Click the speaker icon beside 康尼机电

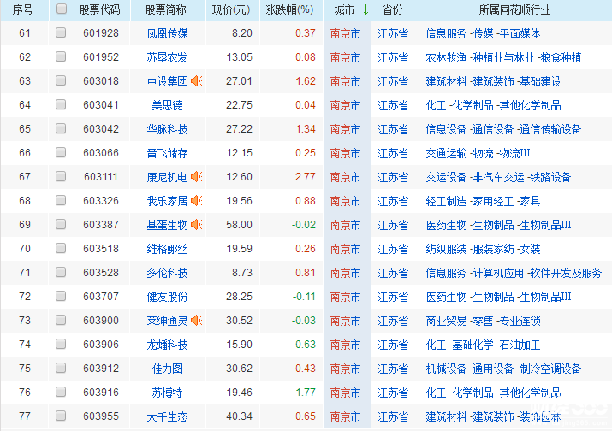tap(197, 177)
